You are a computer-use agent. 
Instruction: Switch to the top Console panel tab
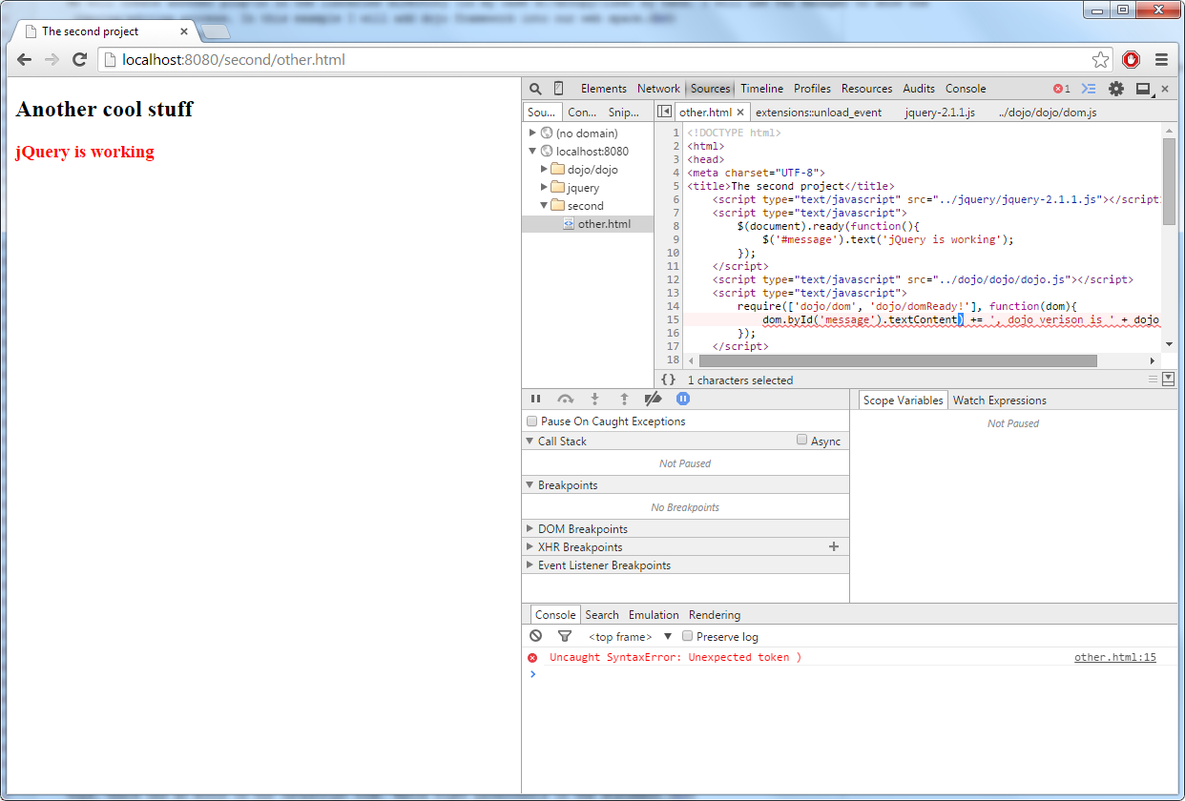(966, 89)
